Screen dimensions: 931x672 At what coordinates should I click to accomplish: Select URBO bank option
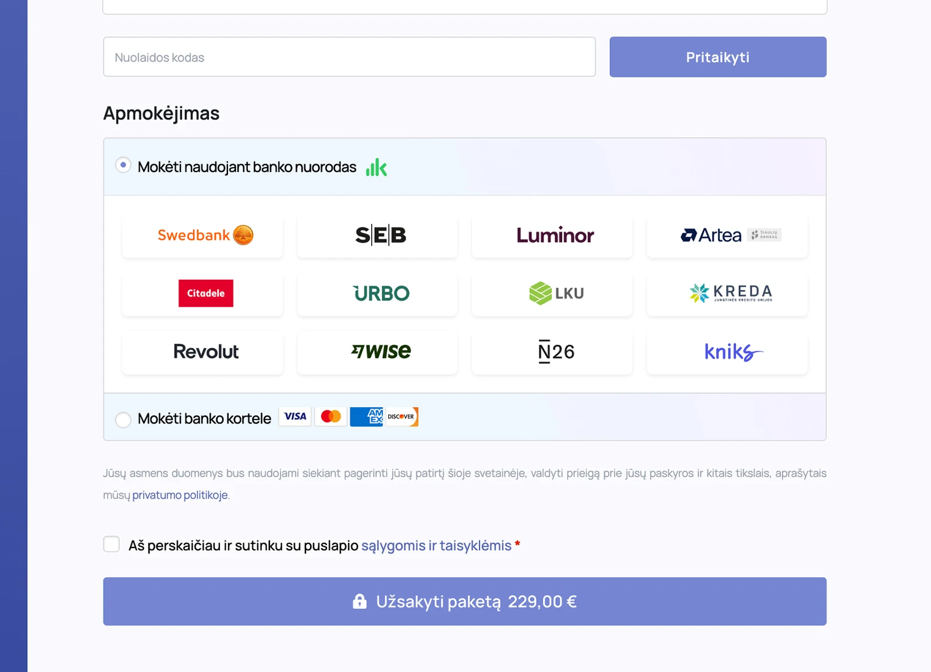(377, 293)
